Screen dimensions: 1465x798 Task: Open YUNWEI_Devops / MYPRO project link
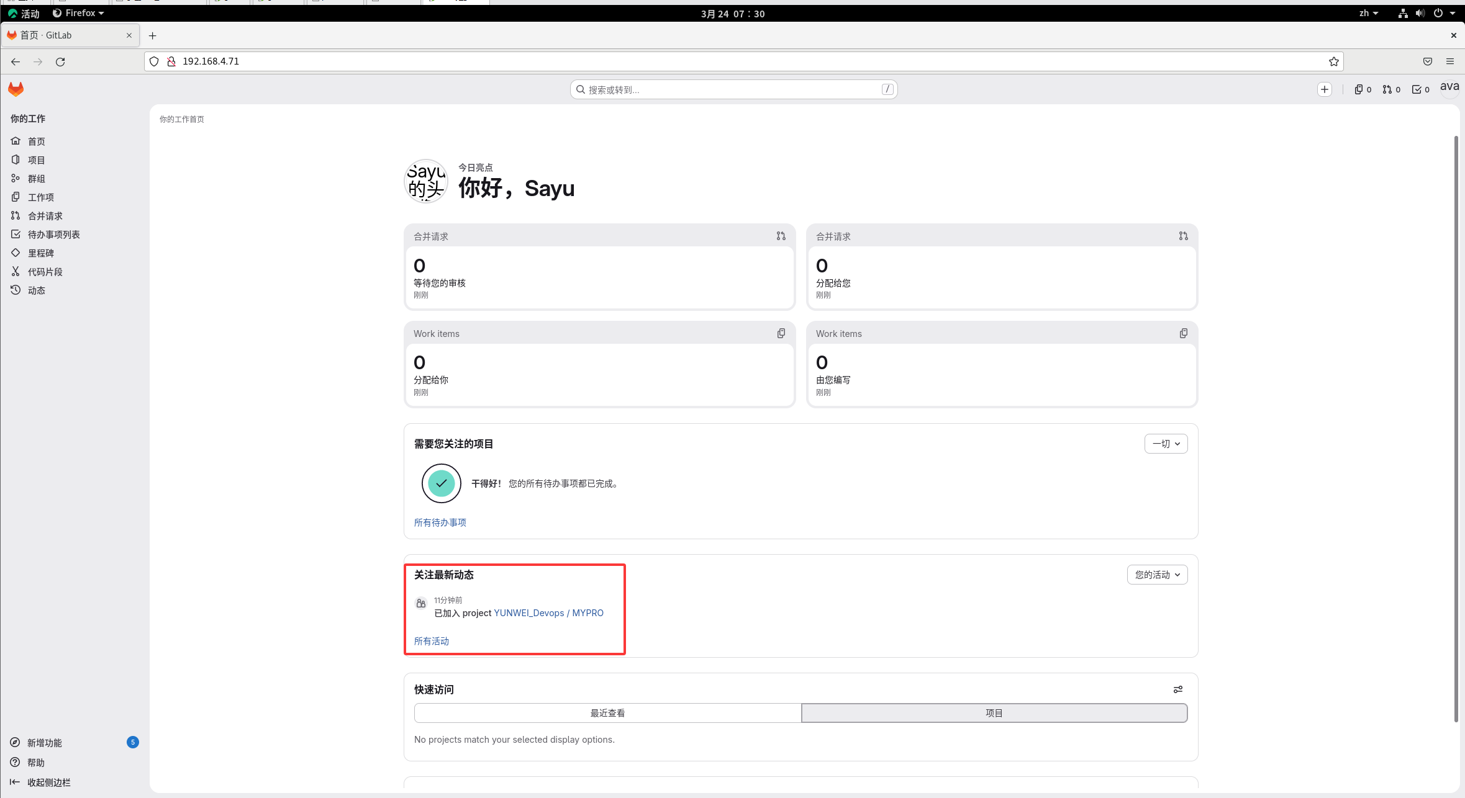pos(548,613)
